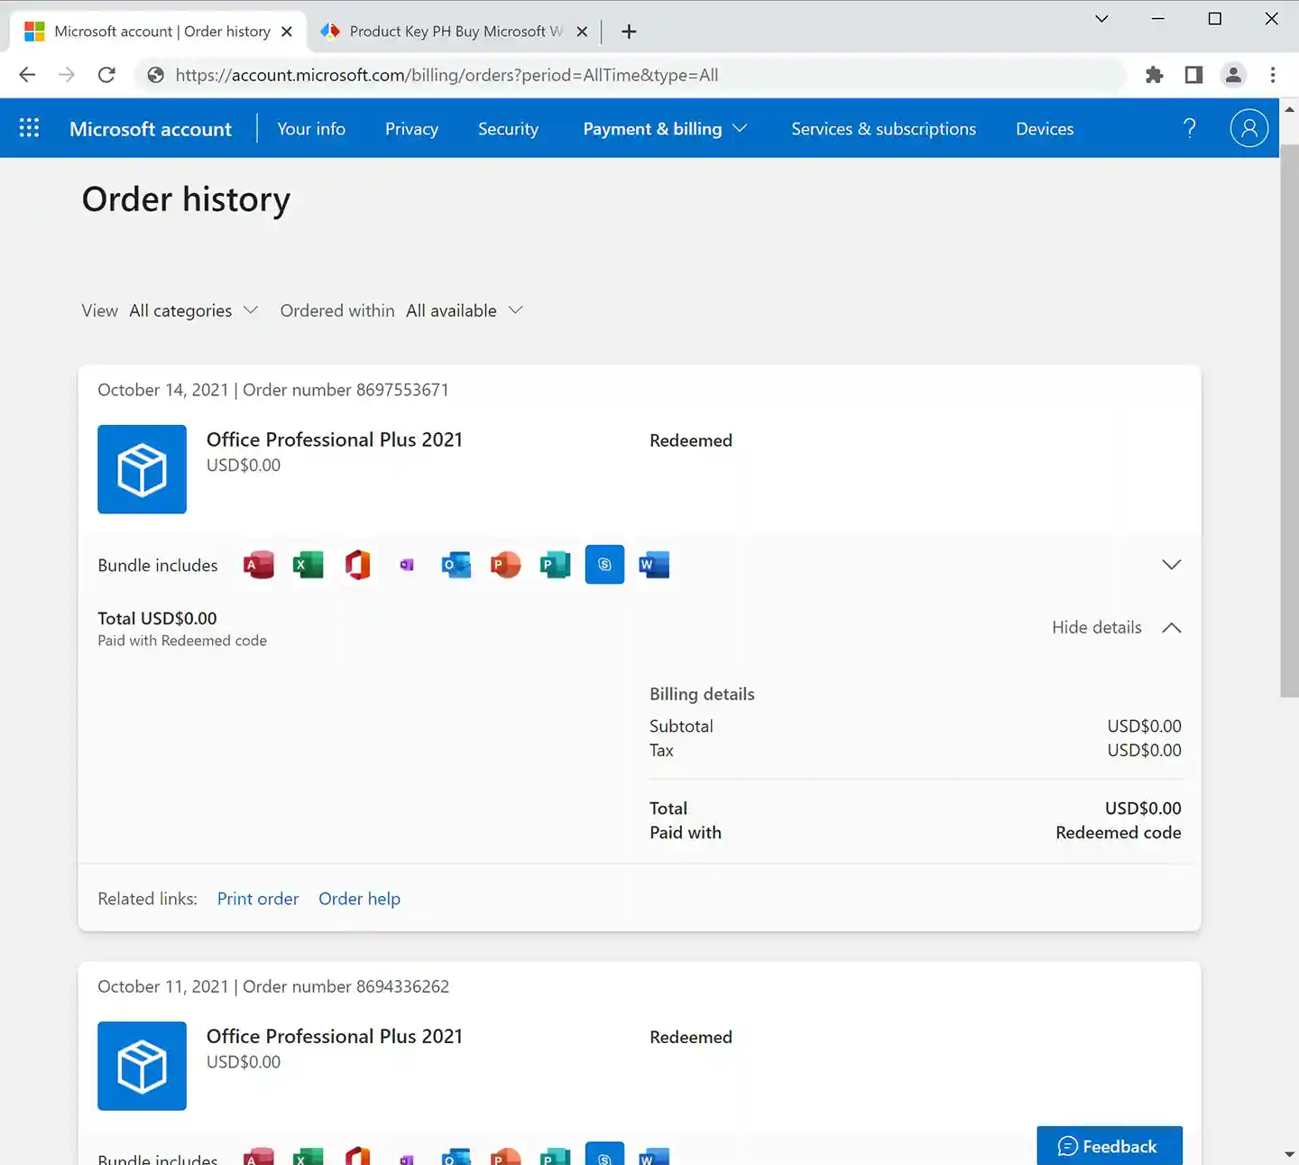
Task: Go to Services & subscriptions tab
Action: pyautogui.click(x=883, y=129)
